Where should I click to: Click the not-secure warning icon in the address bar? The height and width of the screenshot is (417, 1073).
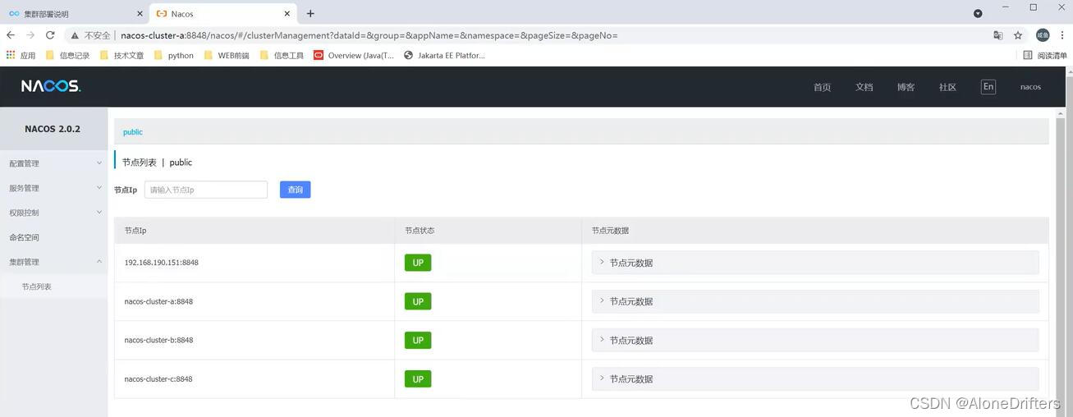[75, 35]
